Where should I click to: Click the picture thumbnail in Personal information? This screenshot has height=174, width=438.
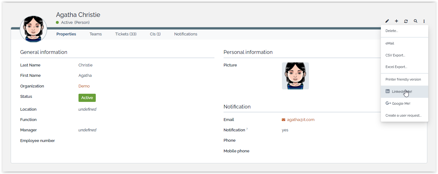pos(295,76)
